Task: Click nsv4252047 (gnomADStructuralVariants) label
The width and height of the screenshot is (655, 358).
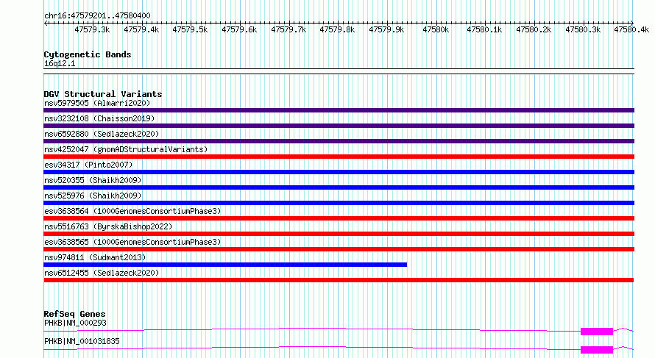Action: (126, 149)
